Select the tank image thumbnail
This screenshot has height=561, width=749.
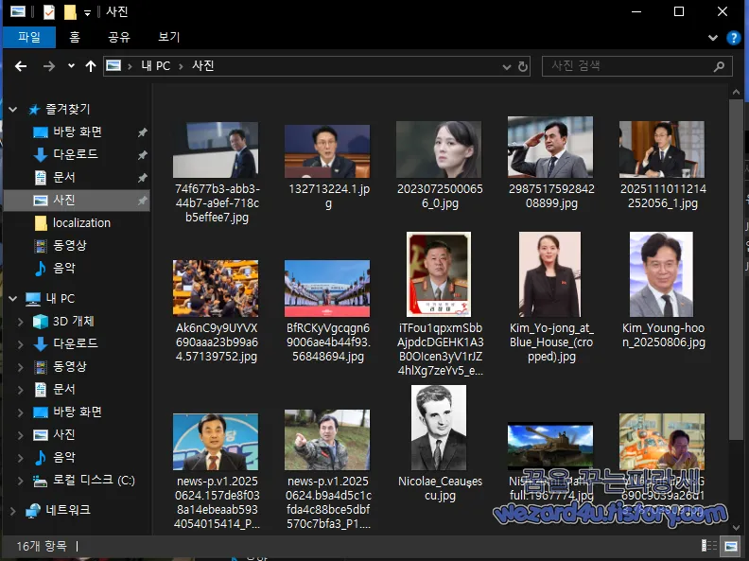pyautogui.click(x=550, y=447)
